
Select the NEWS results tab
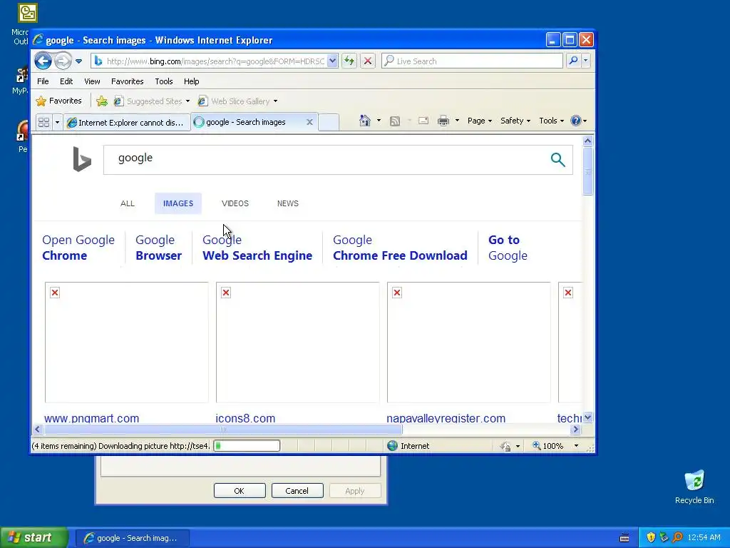(288, 203)
